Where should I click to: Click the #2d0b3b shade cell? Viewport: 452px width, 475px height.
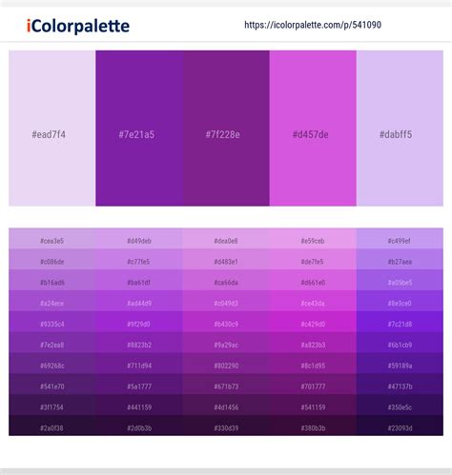pyautogui.click(x=139, y=426)
